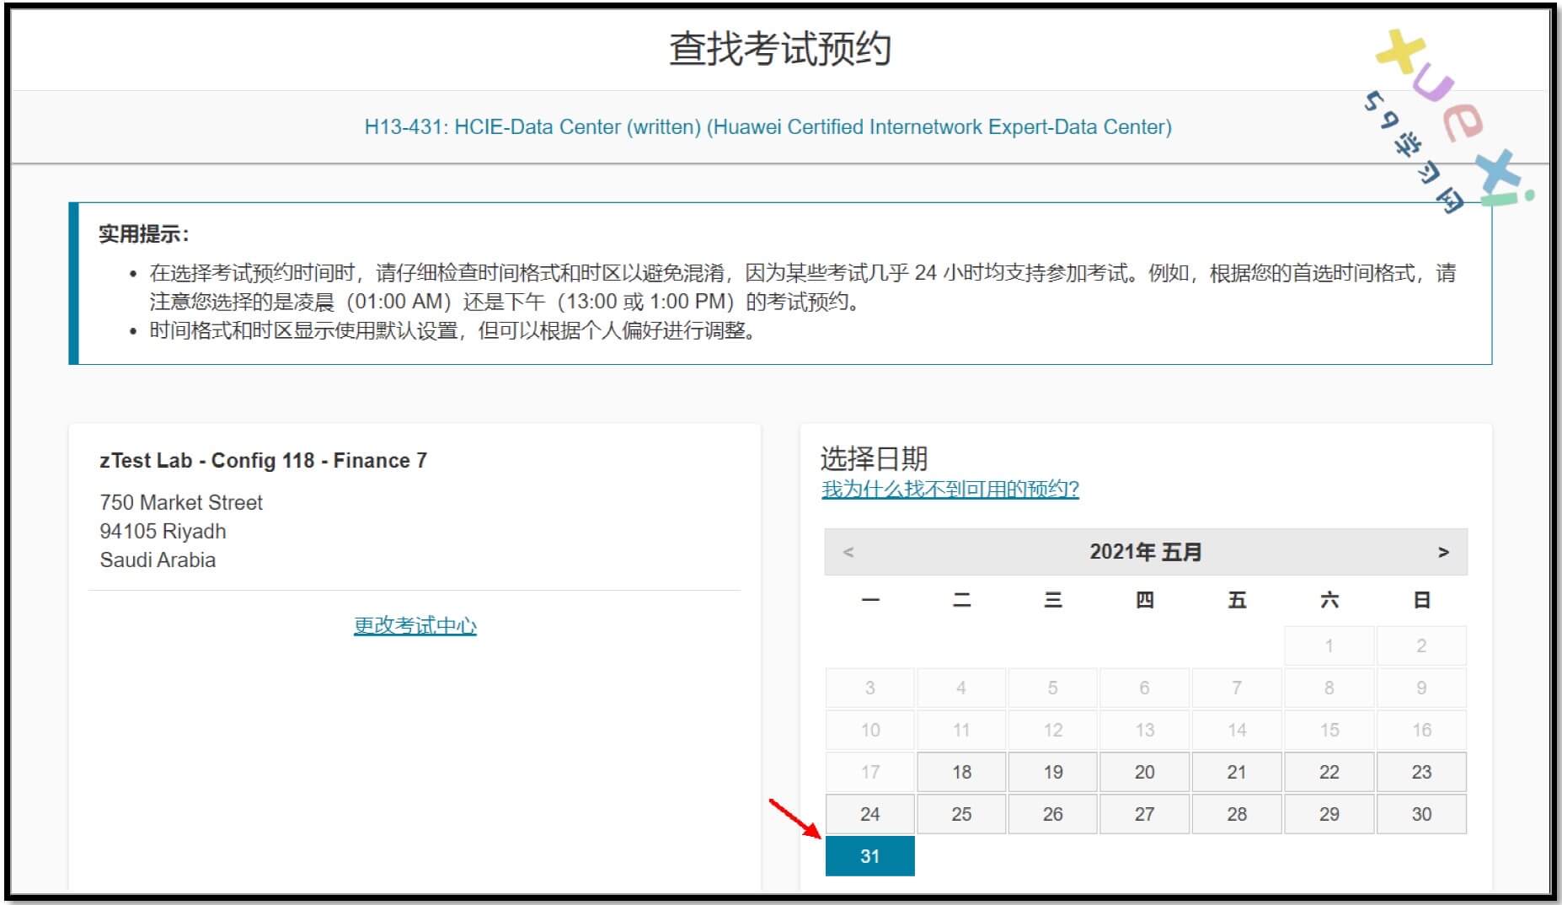Go to next month in calendar
The height and width of the screenshot is (905, 1562).
(1442, 552)
